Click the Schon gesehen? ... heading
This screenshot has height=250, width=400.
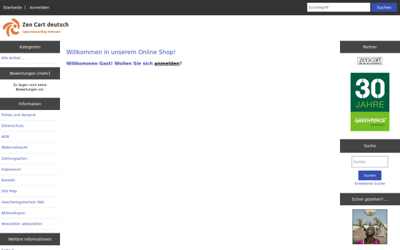370,199
